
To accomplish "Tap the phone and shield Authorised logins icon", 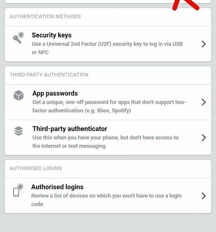I will click(18, 190).
